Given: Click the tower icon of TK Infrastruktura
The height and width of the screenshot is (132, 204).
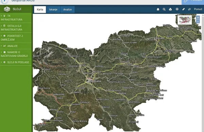Looking at the screenshot, I should [4, 16].
